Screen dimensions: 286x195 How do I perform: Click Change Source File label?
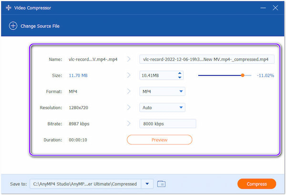point(40,26)
